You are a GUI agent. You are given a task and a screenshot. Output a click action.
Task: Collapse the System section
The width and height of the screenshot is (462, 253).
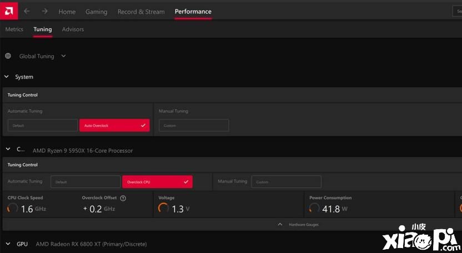pos(7,77)
